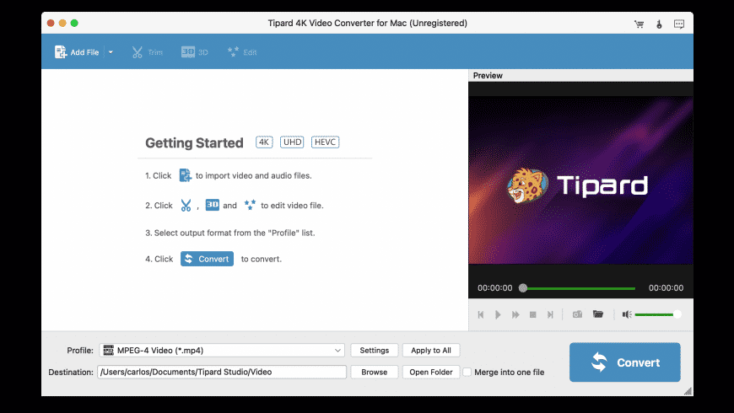This screenshot has width=734, height=413.
Task: Click the Add File toolbar button
Action: click(77, 52)
